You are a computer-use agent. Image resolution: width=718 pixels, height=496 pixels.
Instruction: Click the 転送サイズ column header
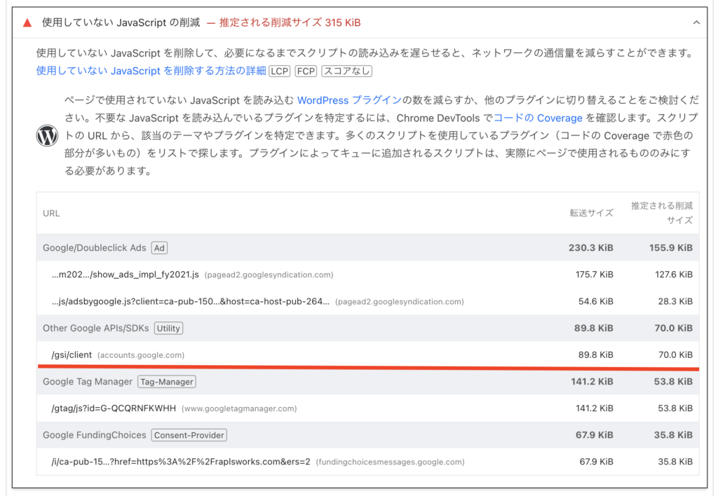pyautogui.click(x=591, y=213)
